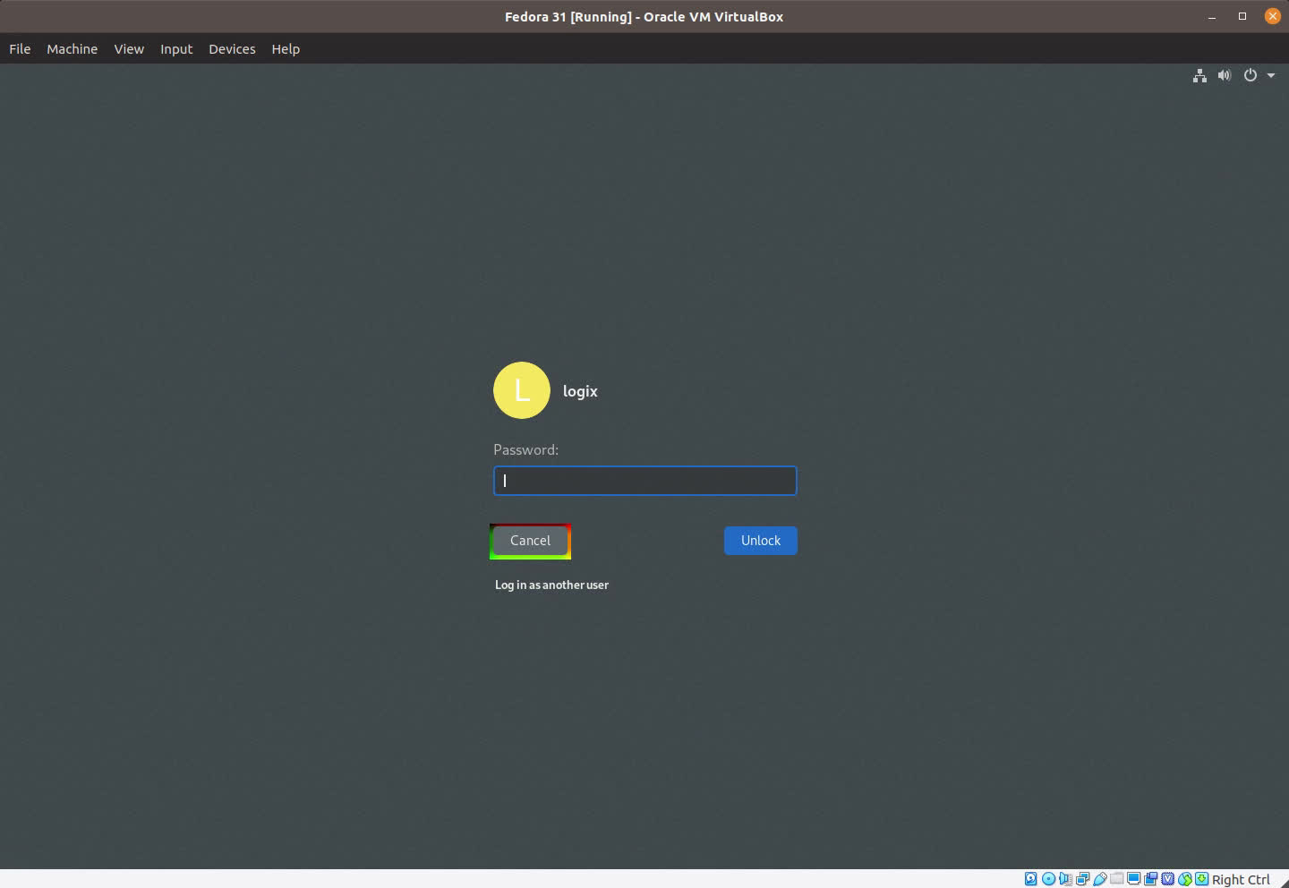Click the Cancel button
The image size is (1289, 888).
click(x=530, y=541)
